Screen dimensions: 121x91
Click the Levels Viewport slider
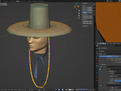tap(118, 58)
